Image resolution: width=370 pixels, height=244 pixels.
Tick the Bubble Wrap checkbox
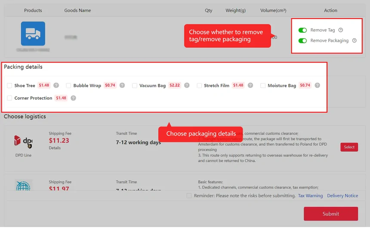68,86
